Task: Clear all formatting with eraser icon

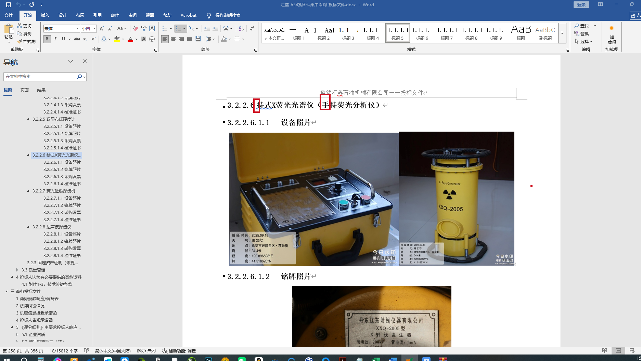Action: (136, 29)
